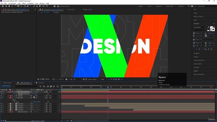Select the Pan Behind anchor point tool
217x122 pixels.
click(21, 6)
